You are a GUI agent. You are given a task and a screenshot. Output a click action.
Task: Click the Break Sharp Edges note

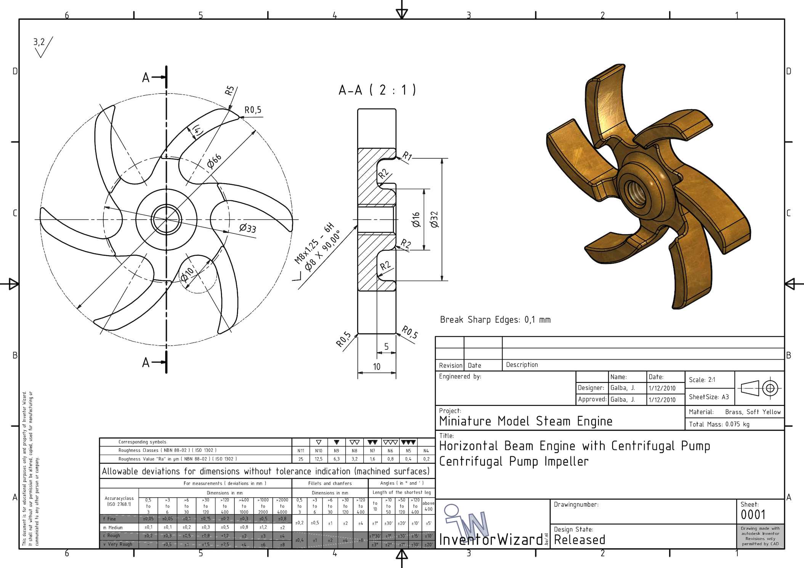(495, 320)
